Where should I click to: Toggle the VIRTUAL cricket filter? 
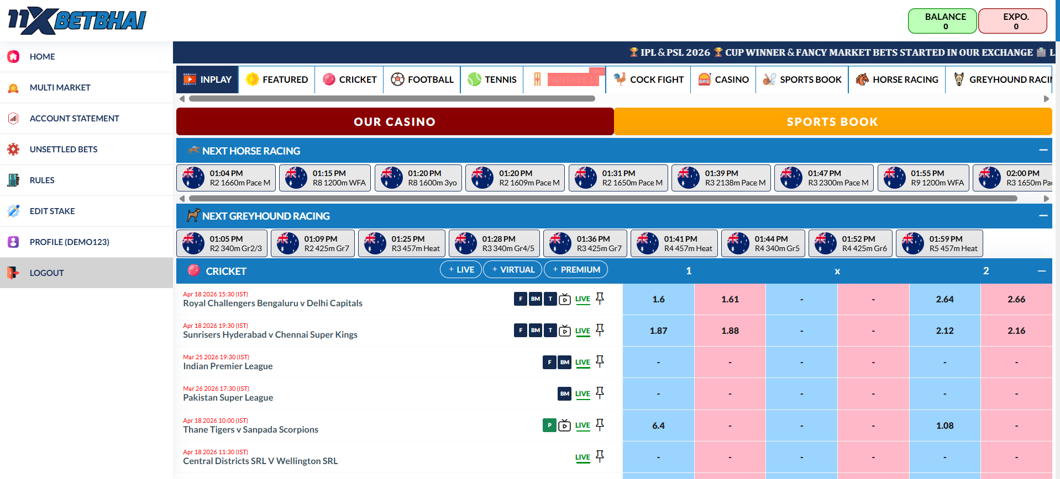click(x=513, y=270)
